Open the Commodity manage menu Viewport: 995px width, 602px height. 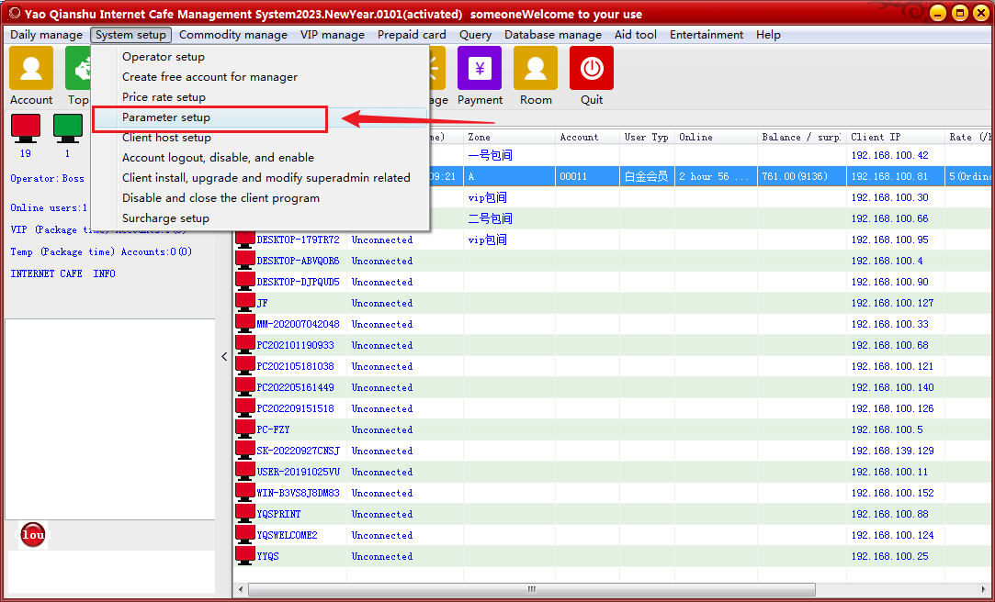pyautogui.click(x=233, y=35)
